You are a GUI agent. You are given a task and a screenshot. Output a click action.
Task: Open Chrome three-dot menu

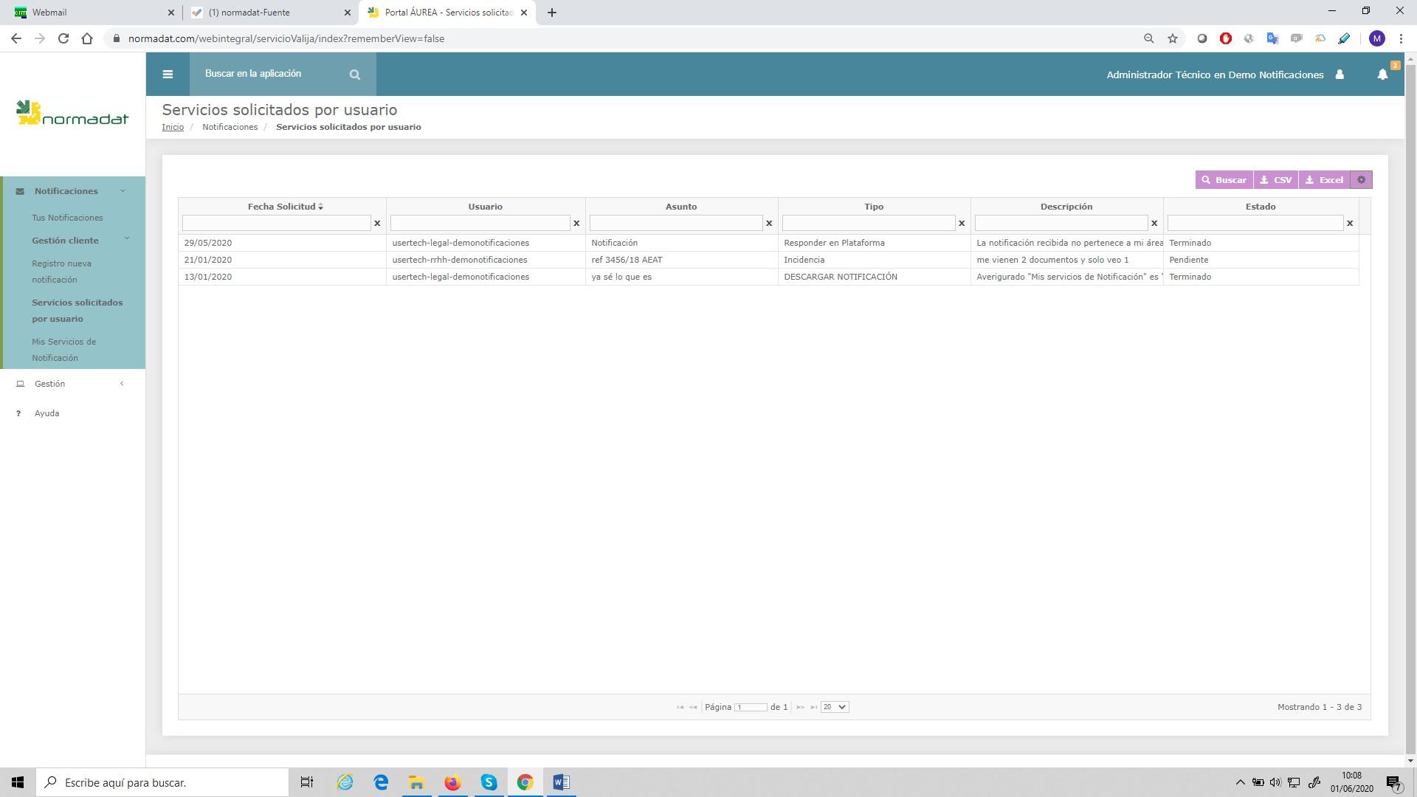point(1401,38)
